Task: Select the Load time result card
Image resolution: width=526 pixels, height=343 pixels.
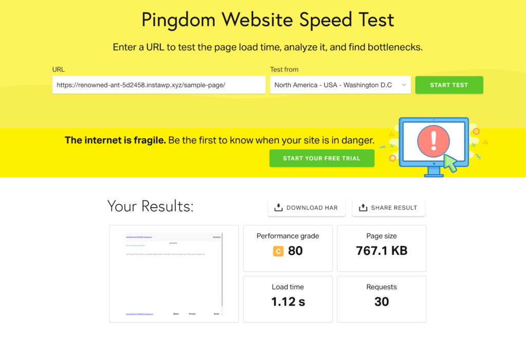Action: pyautogui.click(x=287, y=299)
